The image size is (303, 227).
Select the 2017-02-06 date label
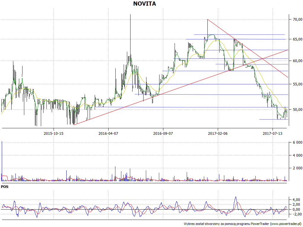[x=218, y=133]
